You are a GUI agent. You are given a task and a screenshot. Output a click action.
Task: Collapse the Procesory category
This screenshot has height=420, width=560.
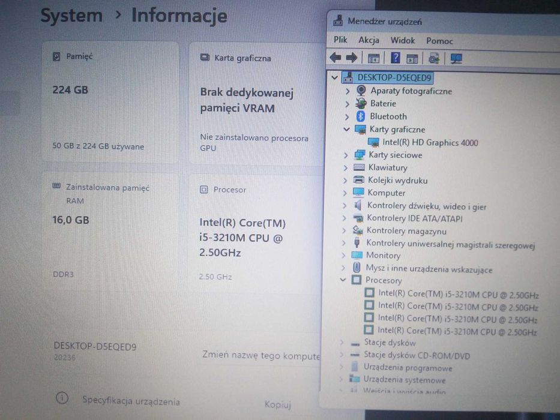pos(343,280)
